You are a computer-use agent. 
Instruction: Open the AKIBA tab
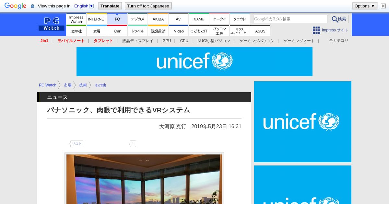(x=158, y=19)
